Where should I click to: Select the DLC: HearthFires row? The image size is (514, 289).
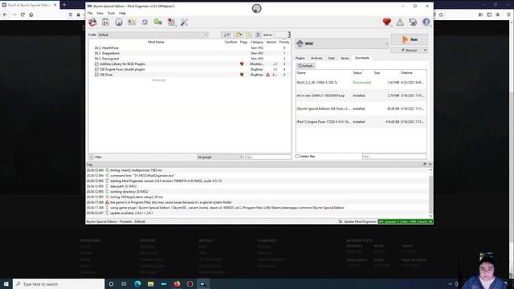tap(190, 48)
